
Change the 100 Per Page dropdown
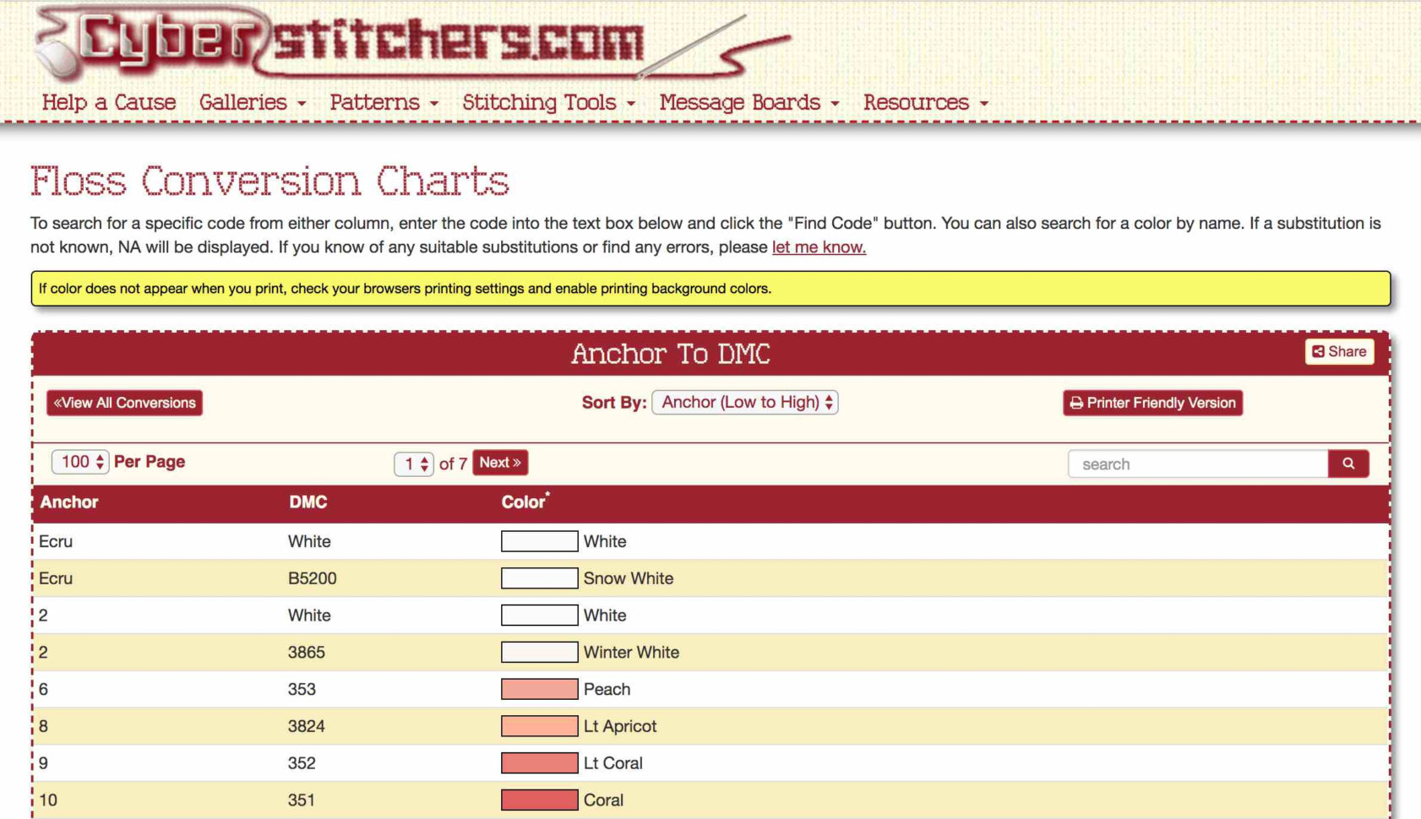pyautogui.click(x=80, y=462)
